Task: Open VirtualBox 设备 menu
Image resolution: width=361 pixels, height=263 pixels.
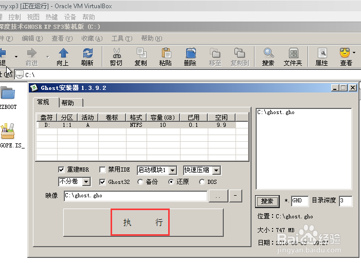Action: [70, 17]
